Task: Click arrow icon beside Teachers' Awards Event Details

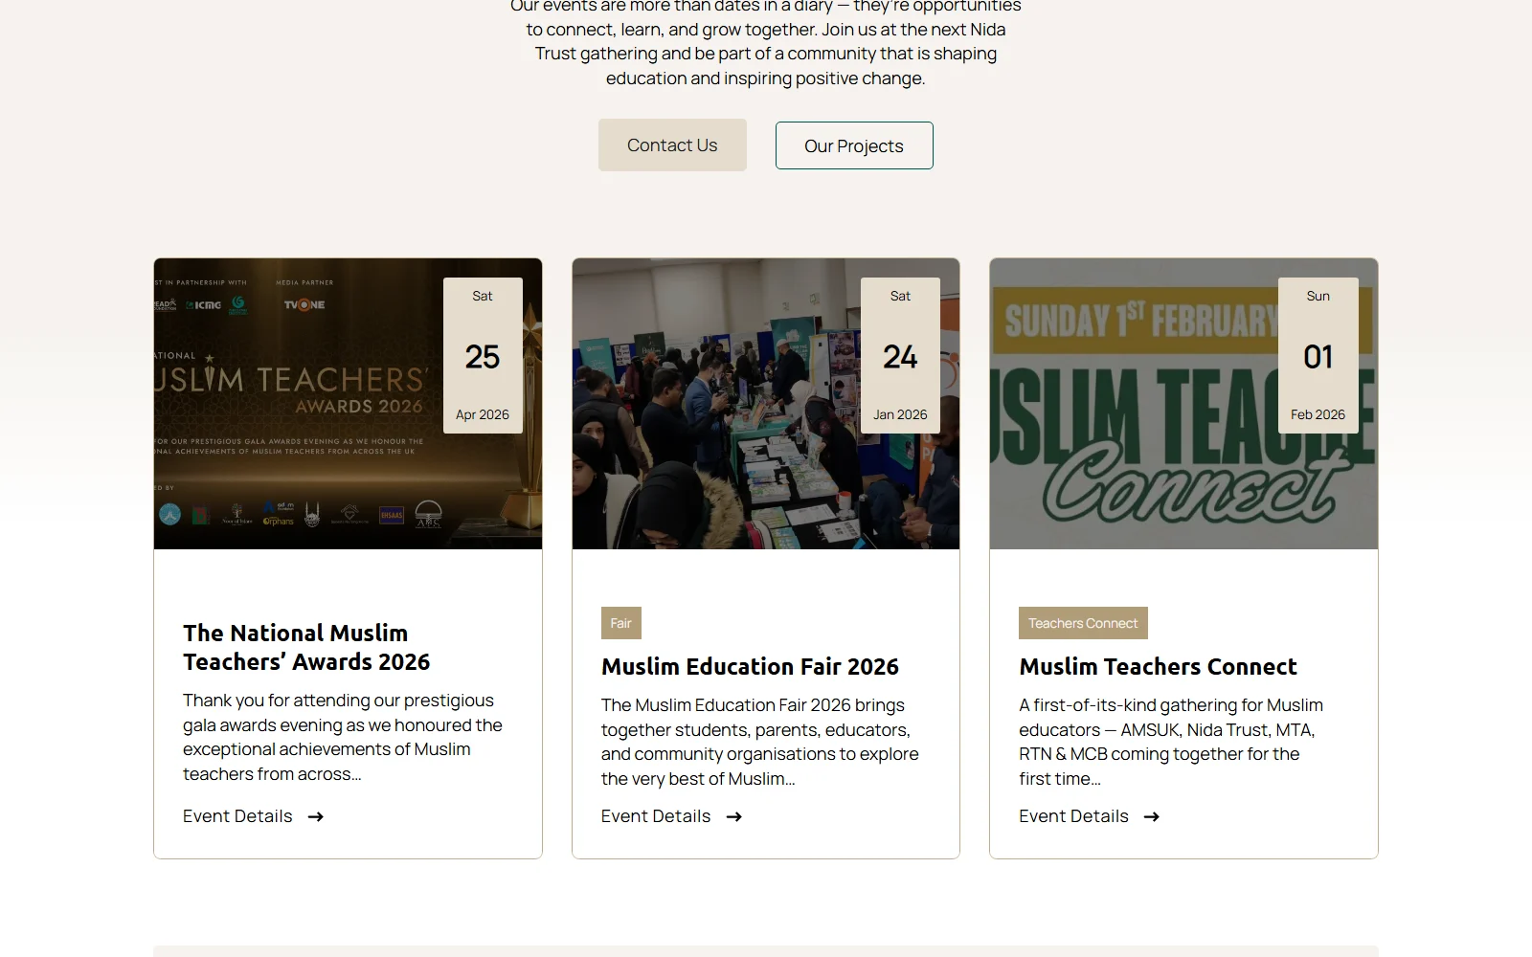Action: pyautogui.click(x=316, y=816)
